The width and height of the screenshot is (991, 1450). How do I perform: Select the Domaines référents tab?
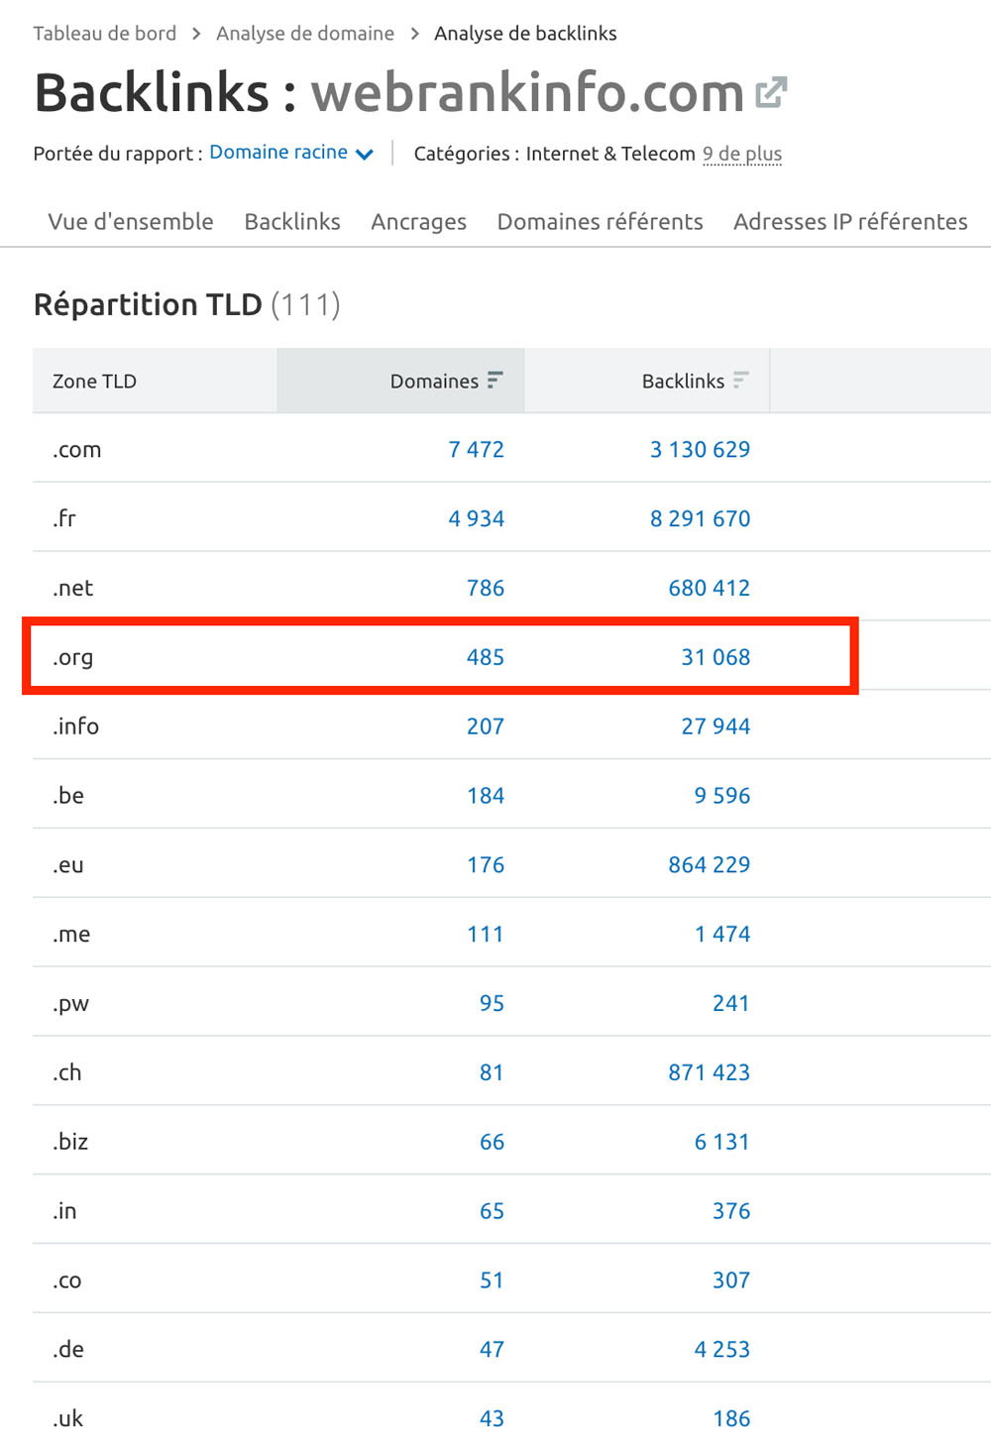(x=600, y=221)
